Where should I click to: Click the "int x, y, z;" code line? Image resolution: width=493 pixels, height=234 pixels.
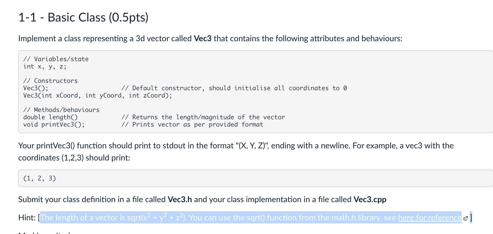point(45,66)
